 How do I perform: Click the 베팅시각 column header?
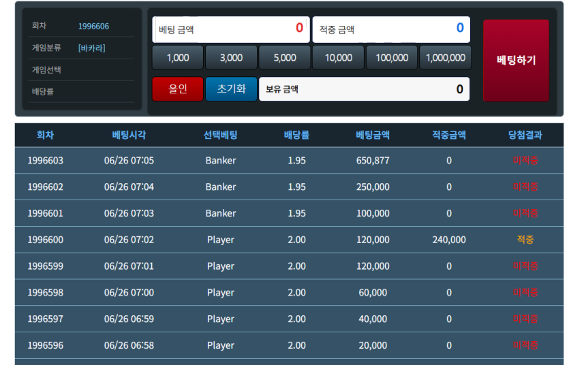(x=129, y=135)
